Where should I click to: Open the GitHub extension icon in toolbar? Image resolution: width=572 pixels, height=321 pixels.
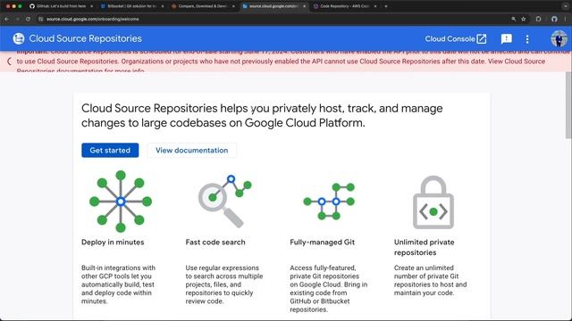point(554,19)
